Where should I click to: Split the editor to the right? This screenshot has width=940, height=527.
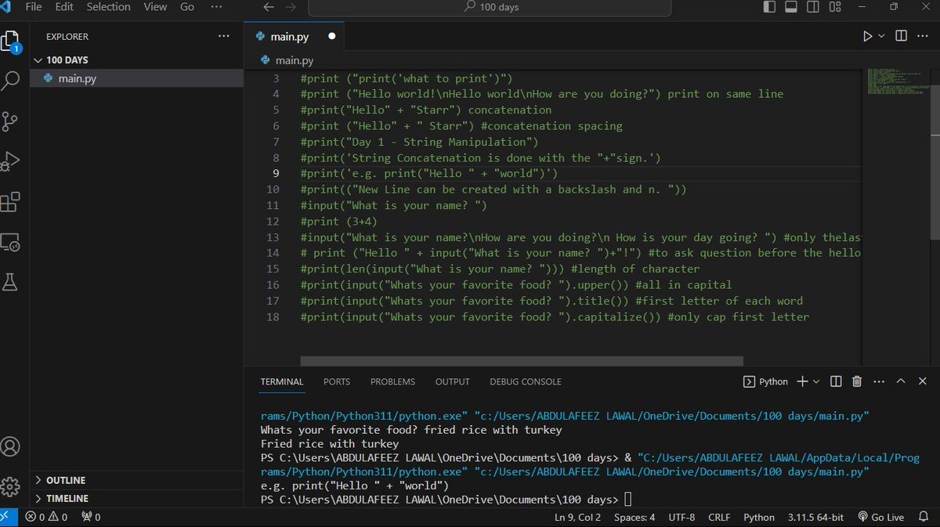pos(901,36)
